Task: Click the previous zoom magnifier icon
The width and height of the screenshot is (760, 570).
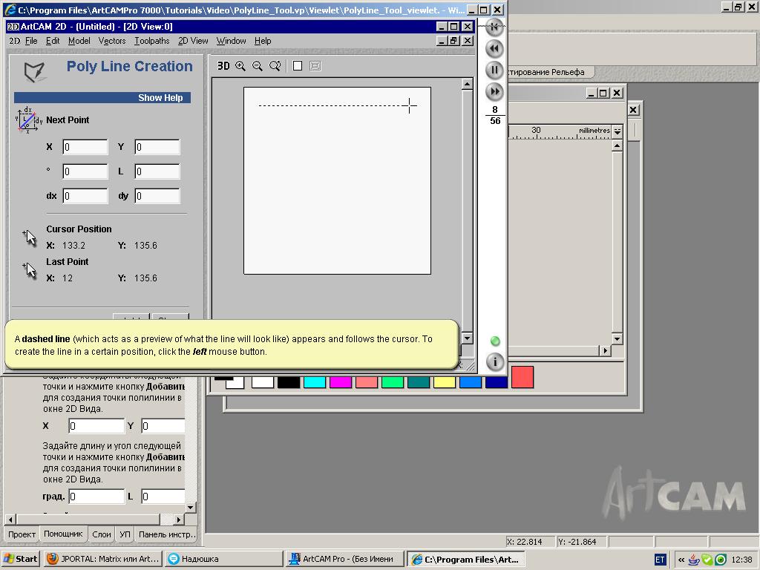Action: click(x=275, y=66)
